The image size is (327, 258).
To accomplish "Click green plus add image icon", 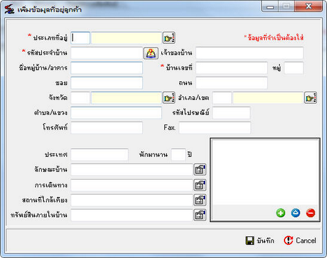I will coord(280,213).
